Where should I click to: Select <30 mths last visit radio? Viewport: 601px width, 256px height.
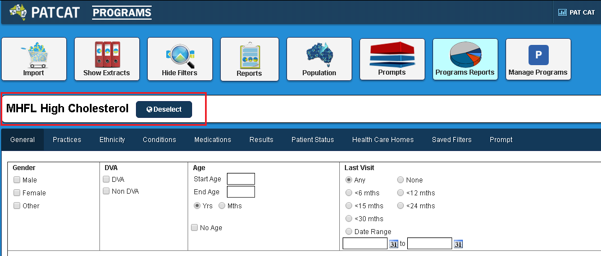[x=349, y=218]
